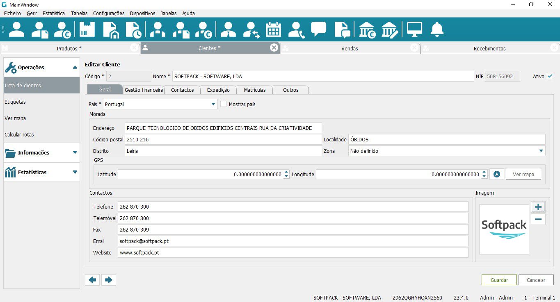Click the supplier documents toolbar icon

pos(181,30)
